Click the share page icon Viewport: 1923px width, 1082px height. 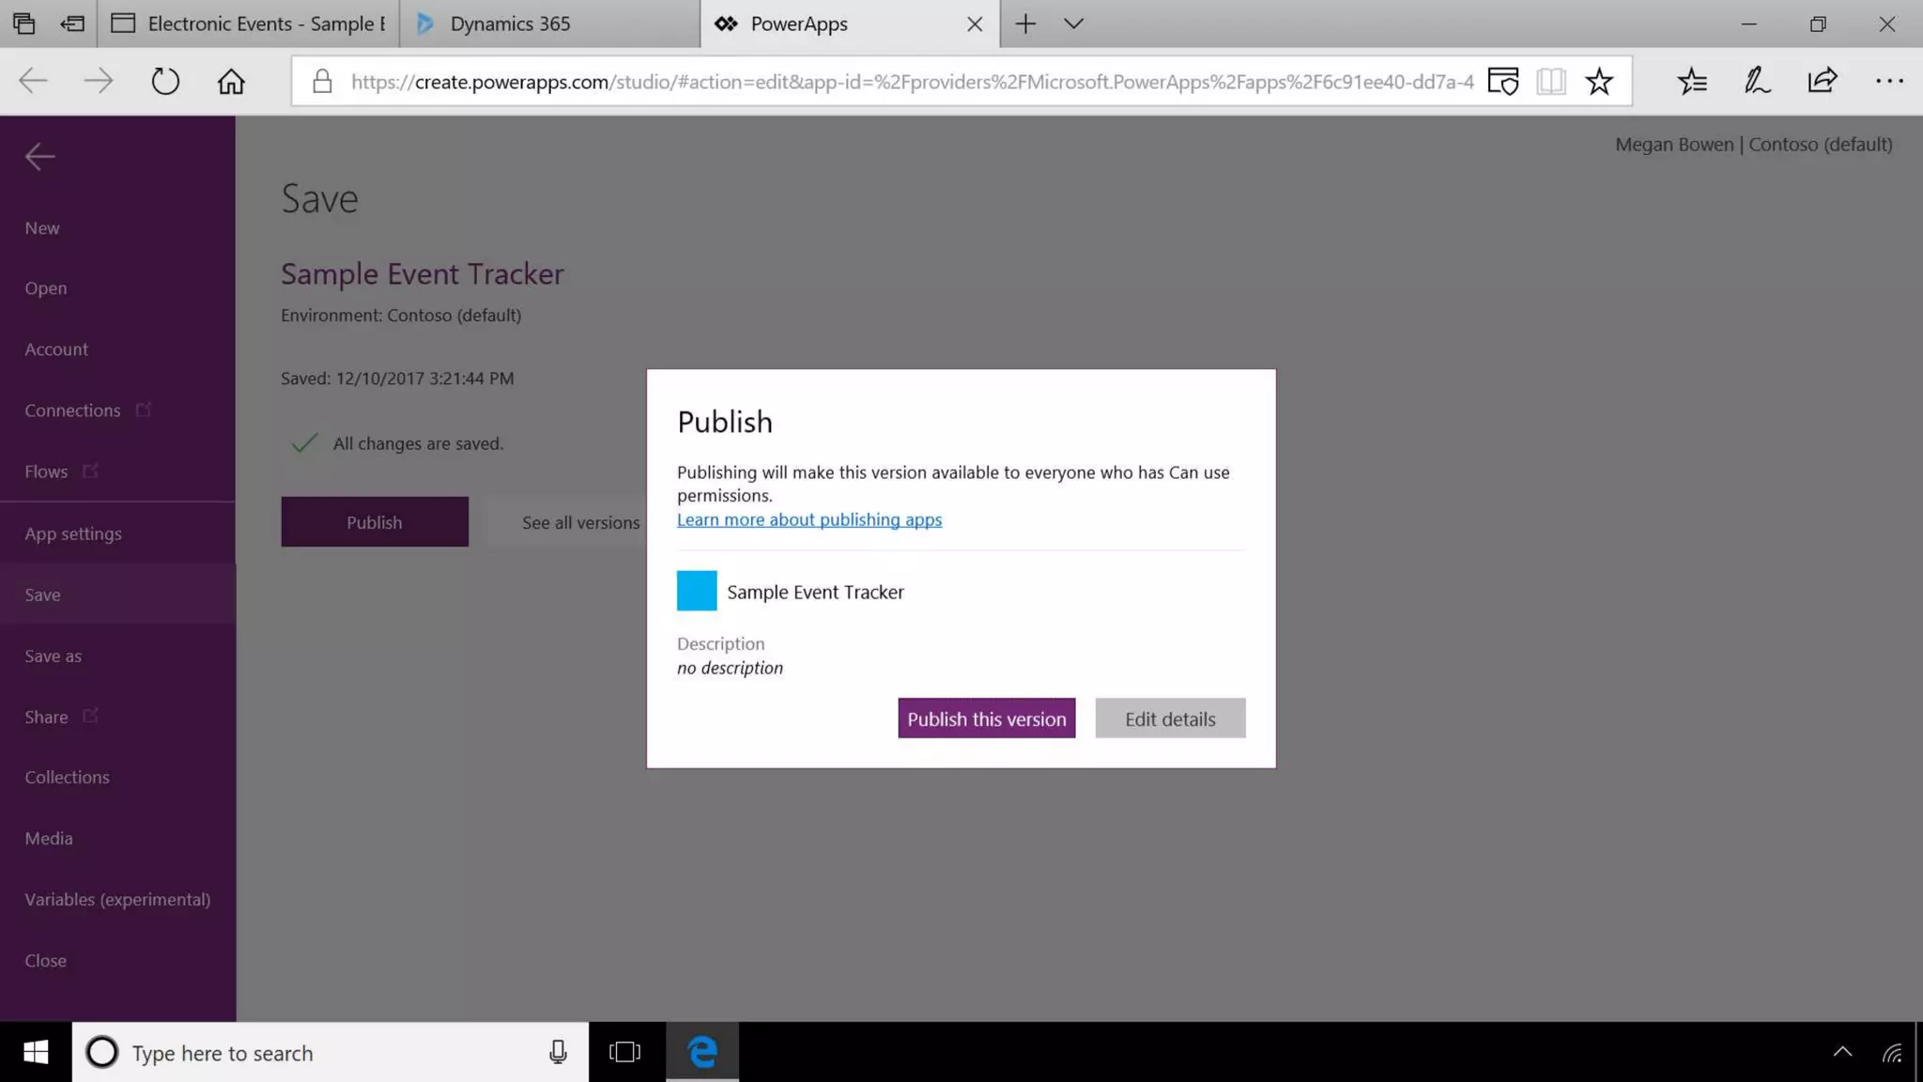click(x=1822, y=81)
